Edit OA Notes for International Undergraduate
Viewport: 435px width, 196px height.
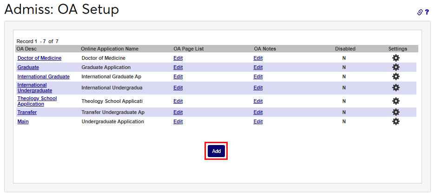[258, 88]
